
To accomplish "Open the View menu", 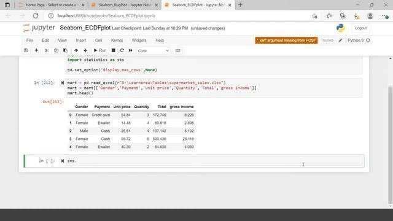I will pyautogui.click(x=63, y=41).
